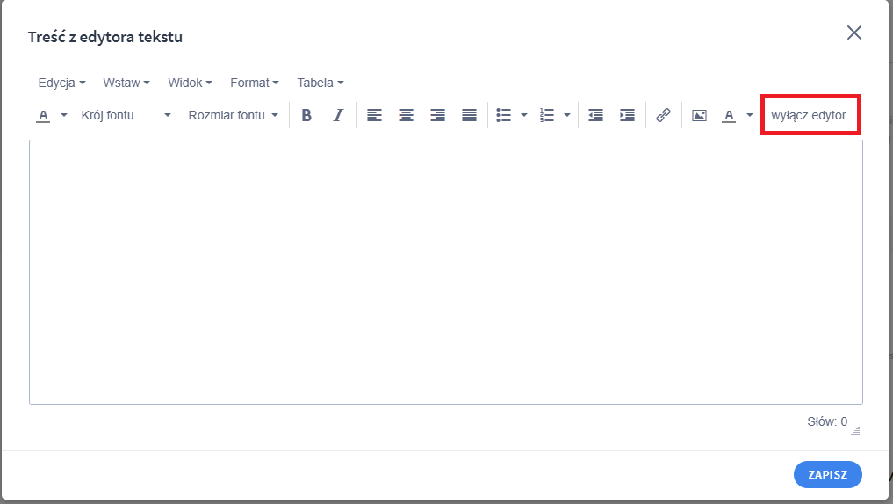The height and width of the screenshot is (504, 893).
Task: Open color options arrow next to Krój fontu
Action: pos(64,115)
